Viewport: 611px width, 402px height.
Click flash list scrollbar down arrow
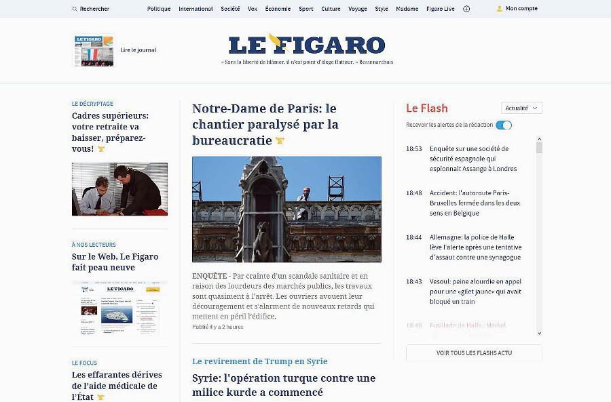[539, 333]
